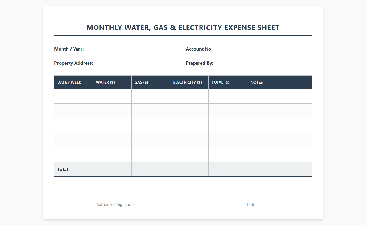Click the Property Address input line
This screenshot has width=366, height=225.
[x=138, y=63]
